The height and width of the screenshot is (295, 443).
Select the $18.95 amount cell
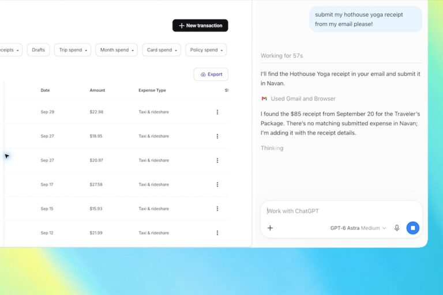click(96, 136)
